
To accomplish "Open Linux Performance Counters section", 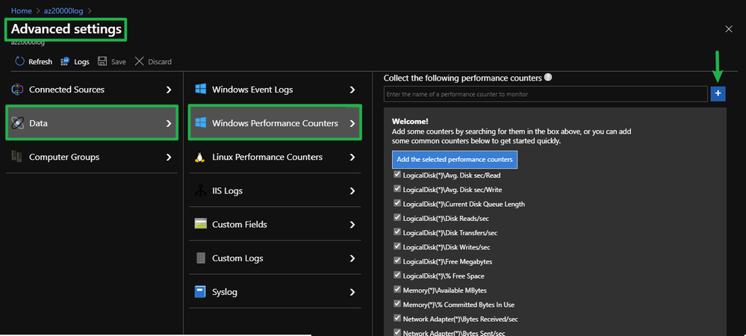I will coord(275,157).
